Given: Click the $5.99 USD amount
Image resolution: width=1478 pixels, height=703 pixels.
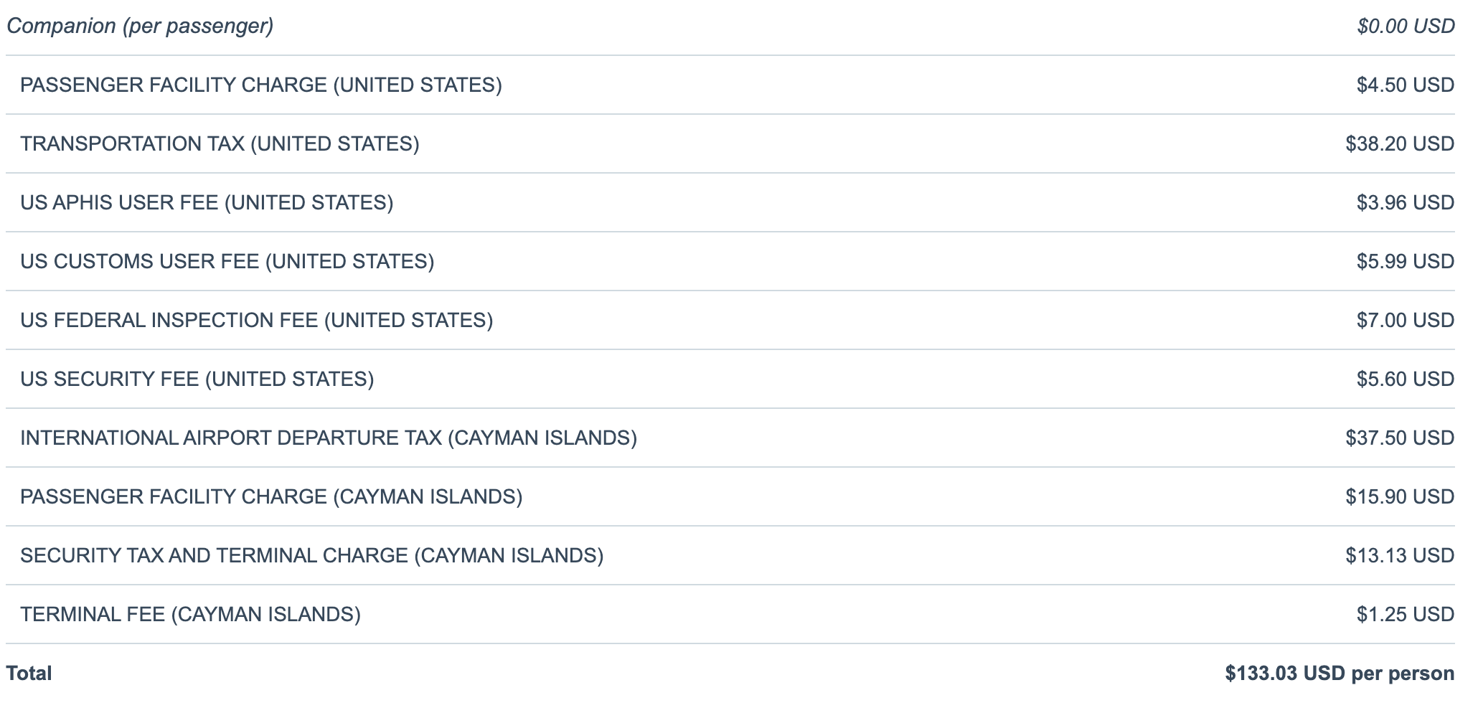Looking at the screenshot, I should [1405, 262].
